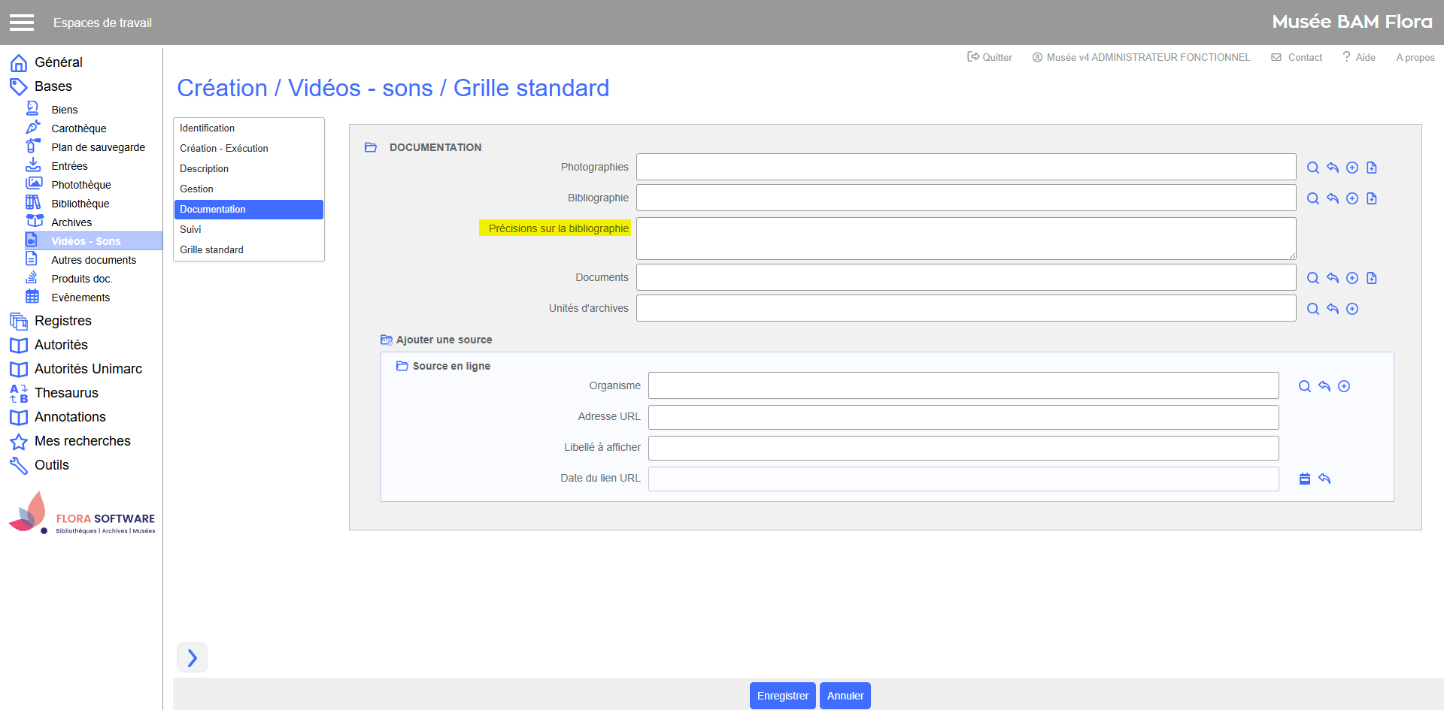Click the search icon for Photographies
1444x710 pixels.
(x=1312, y=168)
